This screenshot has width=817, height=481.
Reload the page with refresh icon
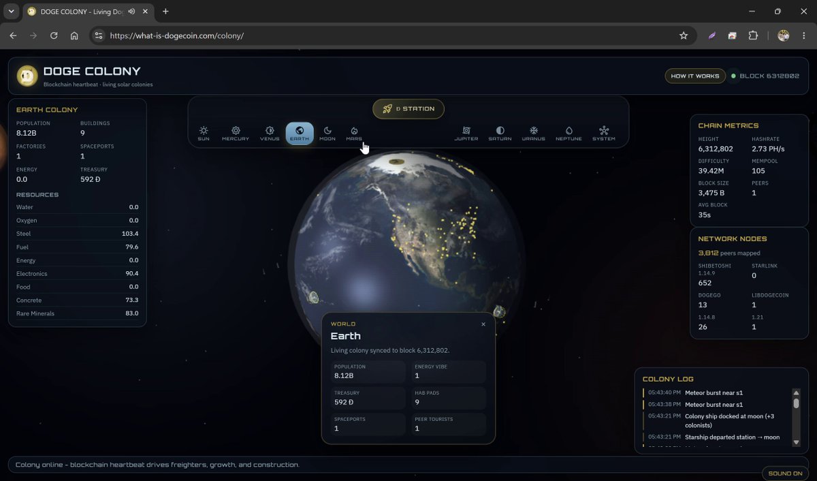(54, 35)
